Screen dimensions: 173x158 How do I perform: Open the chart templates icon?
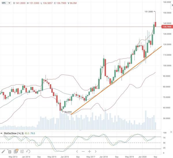(x=16, y=151)
